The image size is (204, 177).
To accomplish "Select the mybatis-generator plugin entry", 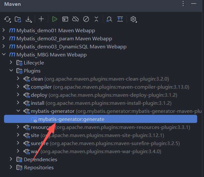I will coord(116,111).
